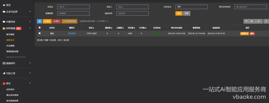269x103 pixels.
Task: Sort by 评论数 column arrows
Action: pos(134,28)
